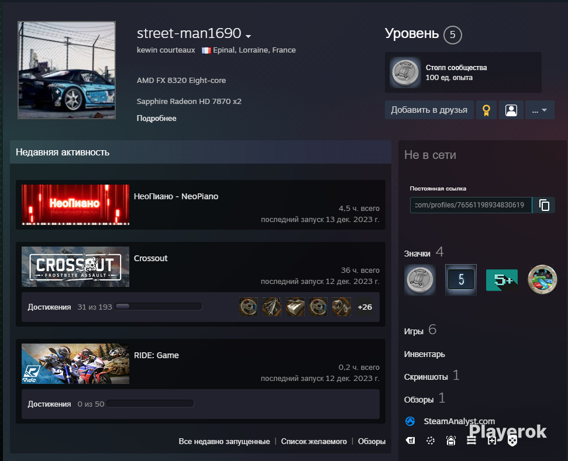Open the round porthole colorful badge
568x461 pixels.
point(542,280)
